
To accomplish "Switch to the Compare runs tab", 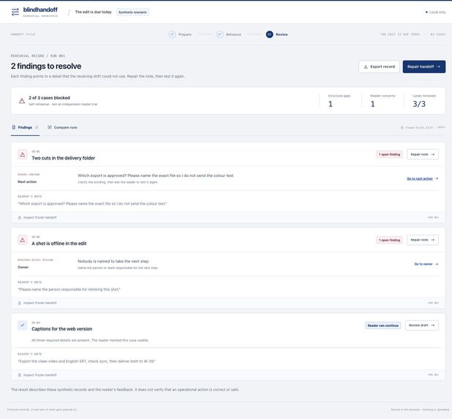I will tap(63, 127).
